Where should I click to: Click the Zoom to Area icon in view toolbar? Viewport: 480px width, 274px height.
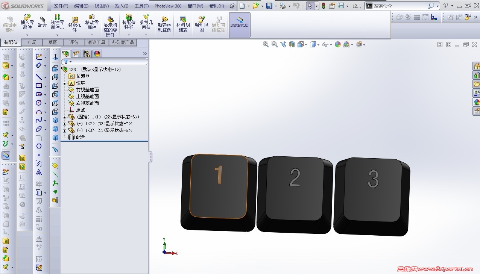point(275,44)
